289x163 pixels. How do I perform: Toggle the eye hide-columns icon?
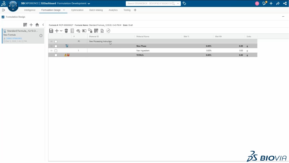pyautogui.click(x=78, y=31)
